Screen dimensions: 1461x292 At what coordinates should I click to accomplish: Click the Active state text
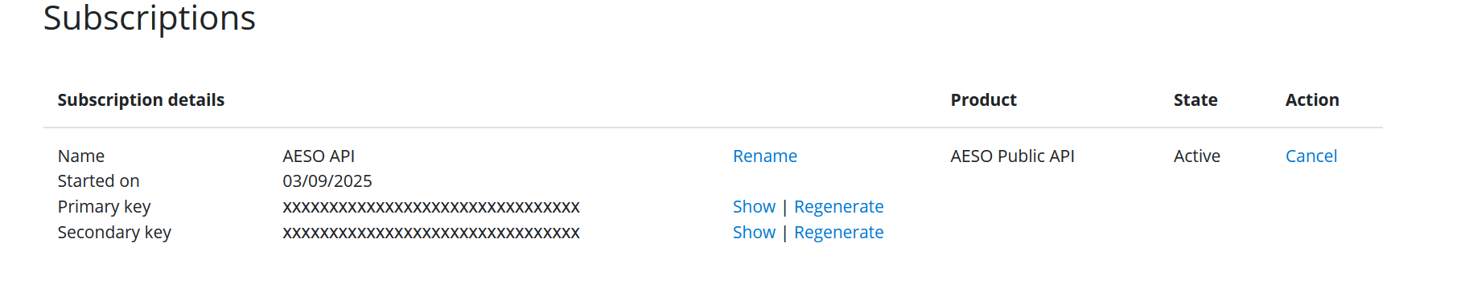click(x=1196, y=156)
